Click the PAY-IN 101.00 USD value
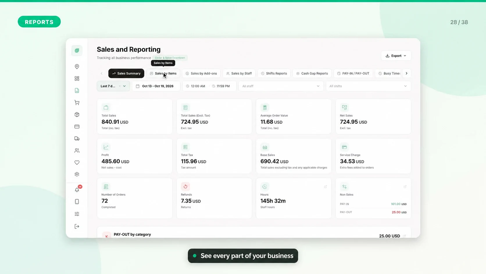 point(399,204)
